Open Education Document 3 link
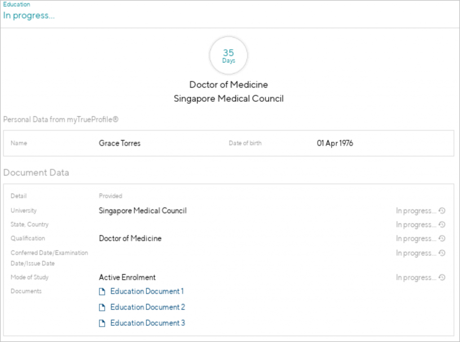 pos(147,323)
